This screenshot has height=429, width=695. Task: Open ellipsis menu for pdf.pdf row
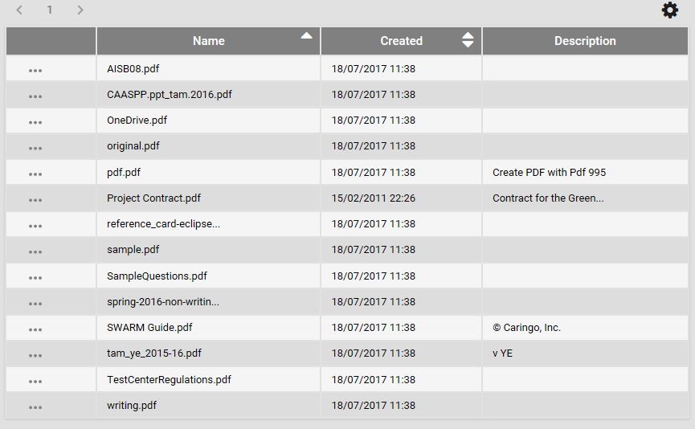tap(35, 174)
